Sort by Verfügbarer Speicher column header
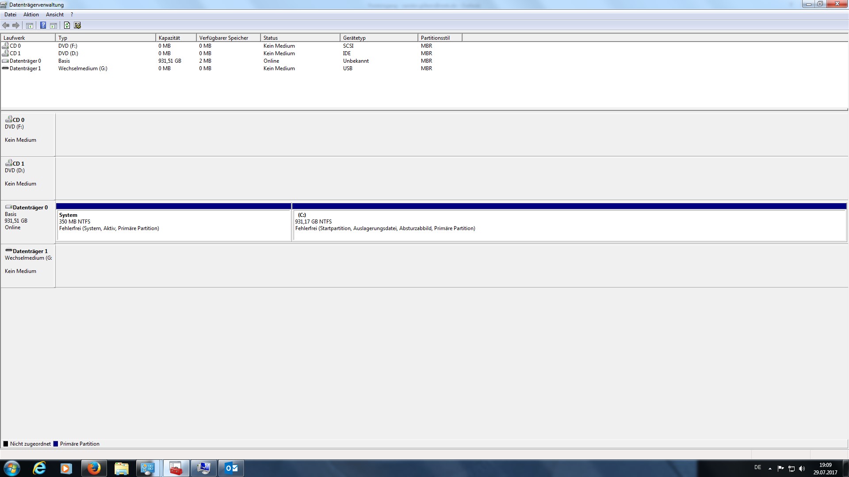The height and width of the screenshot is (477, 849). coord(229,38)
